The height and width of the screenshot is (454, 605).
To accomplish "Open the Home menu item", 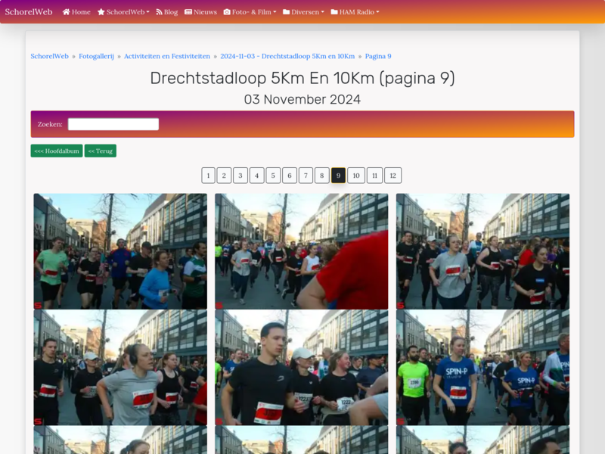I will click(x=76, y=12).
